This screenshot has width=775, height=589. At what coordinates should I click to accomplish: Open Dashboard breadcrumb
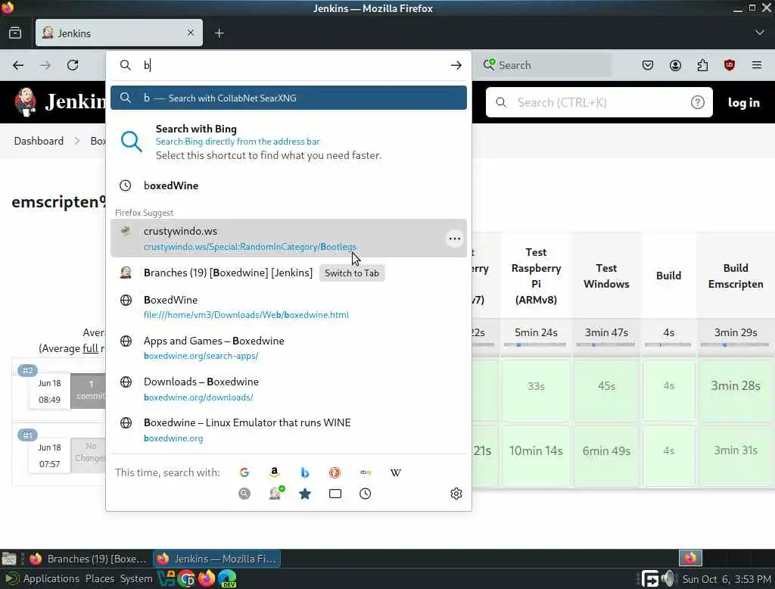[39, 141]
